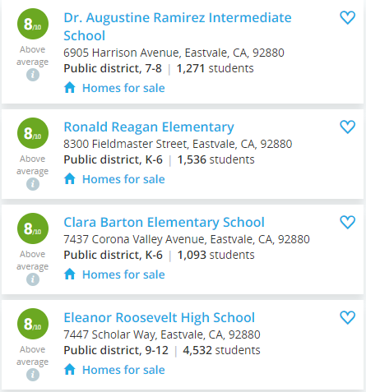366x392 pixels.
Task: Favorite Ronald Reagan Elementary using heart icon
Action: (348, 127)
